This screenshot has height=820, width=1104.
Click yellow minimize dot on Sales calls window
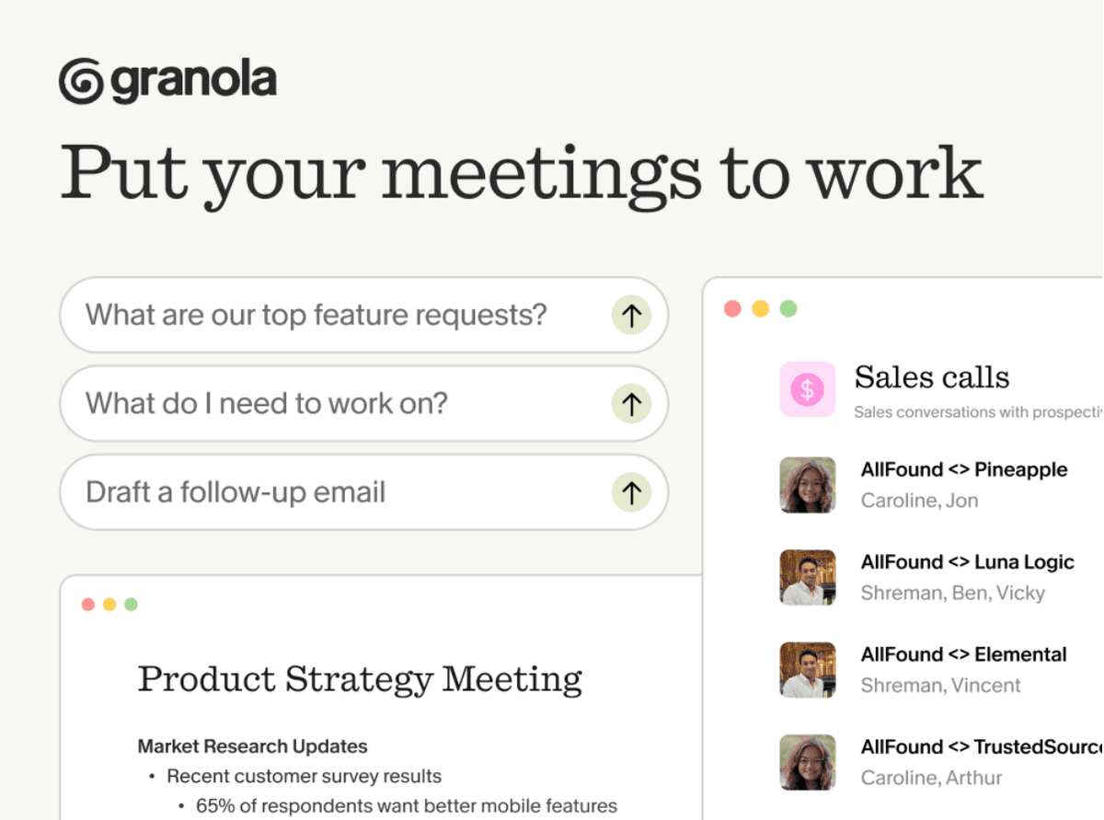click(760, 308)
